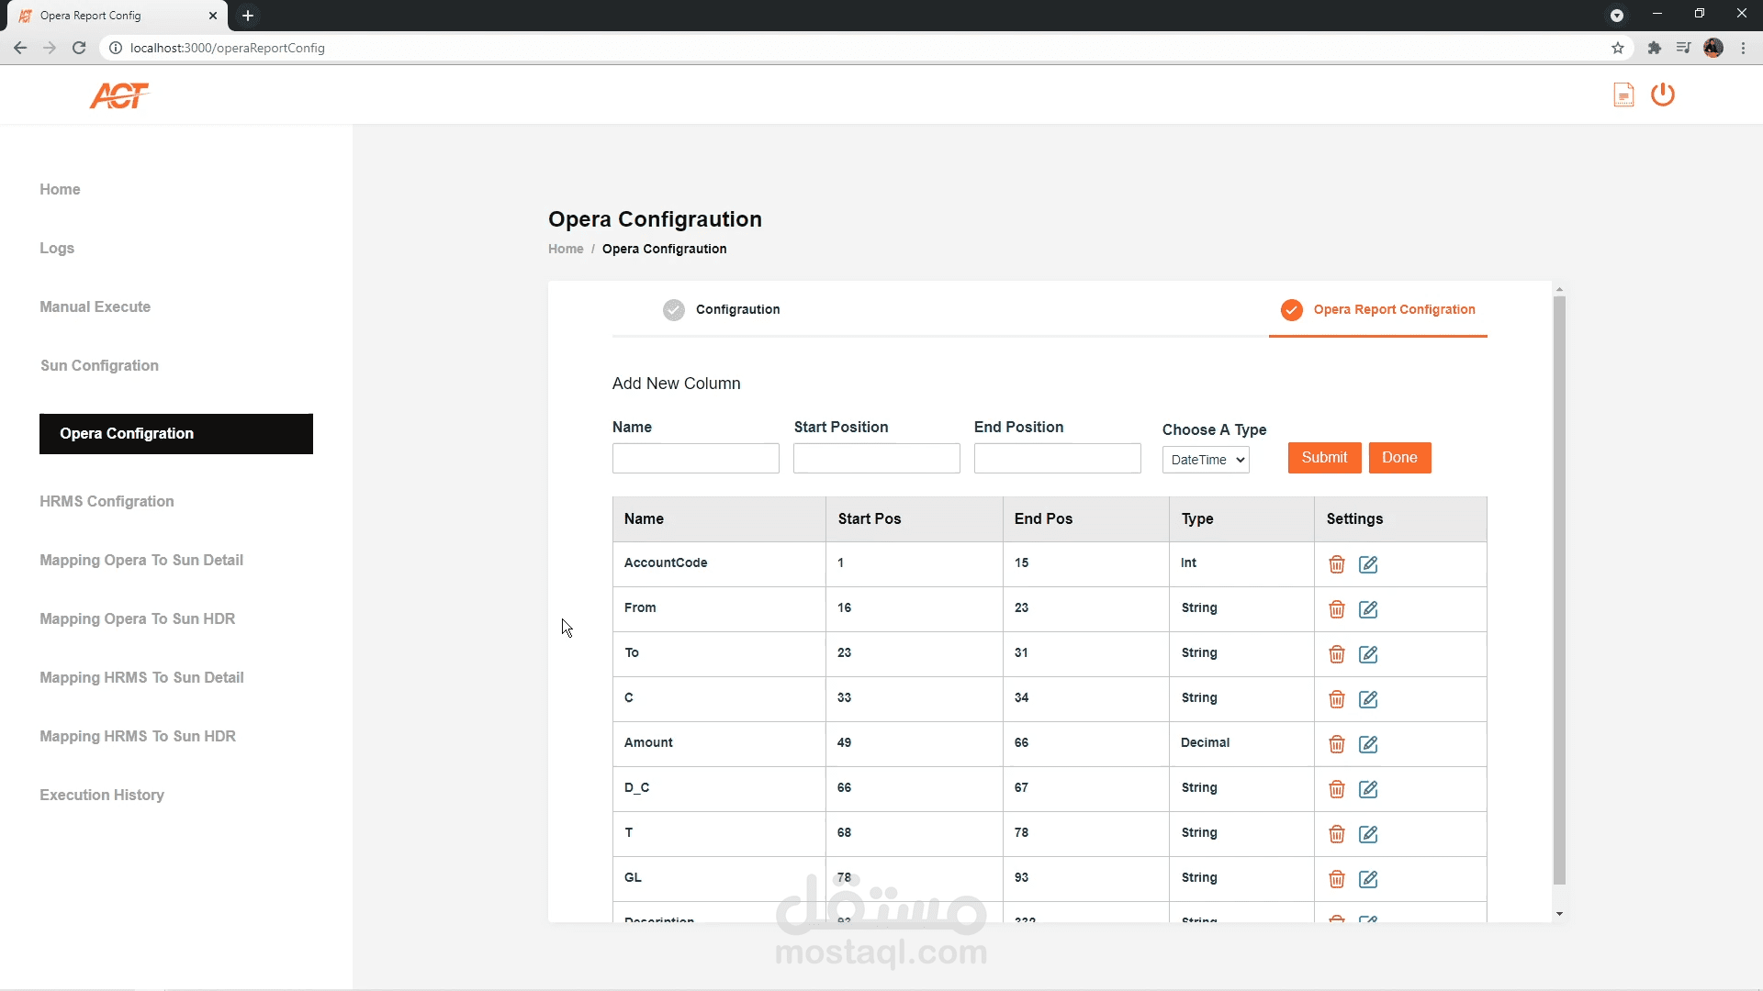The height and width of the screenshot is (991, 1763).
Task: Click Home breadcrumb link
Action: pyautogui.click(x=566, y=249)
